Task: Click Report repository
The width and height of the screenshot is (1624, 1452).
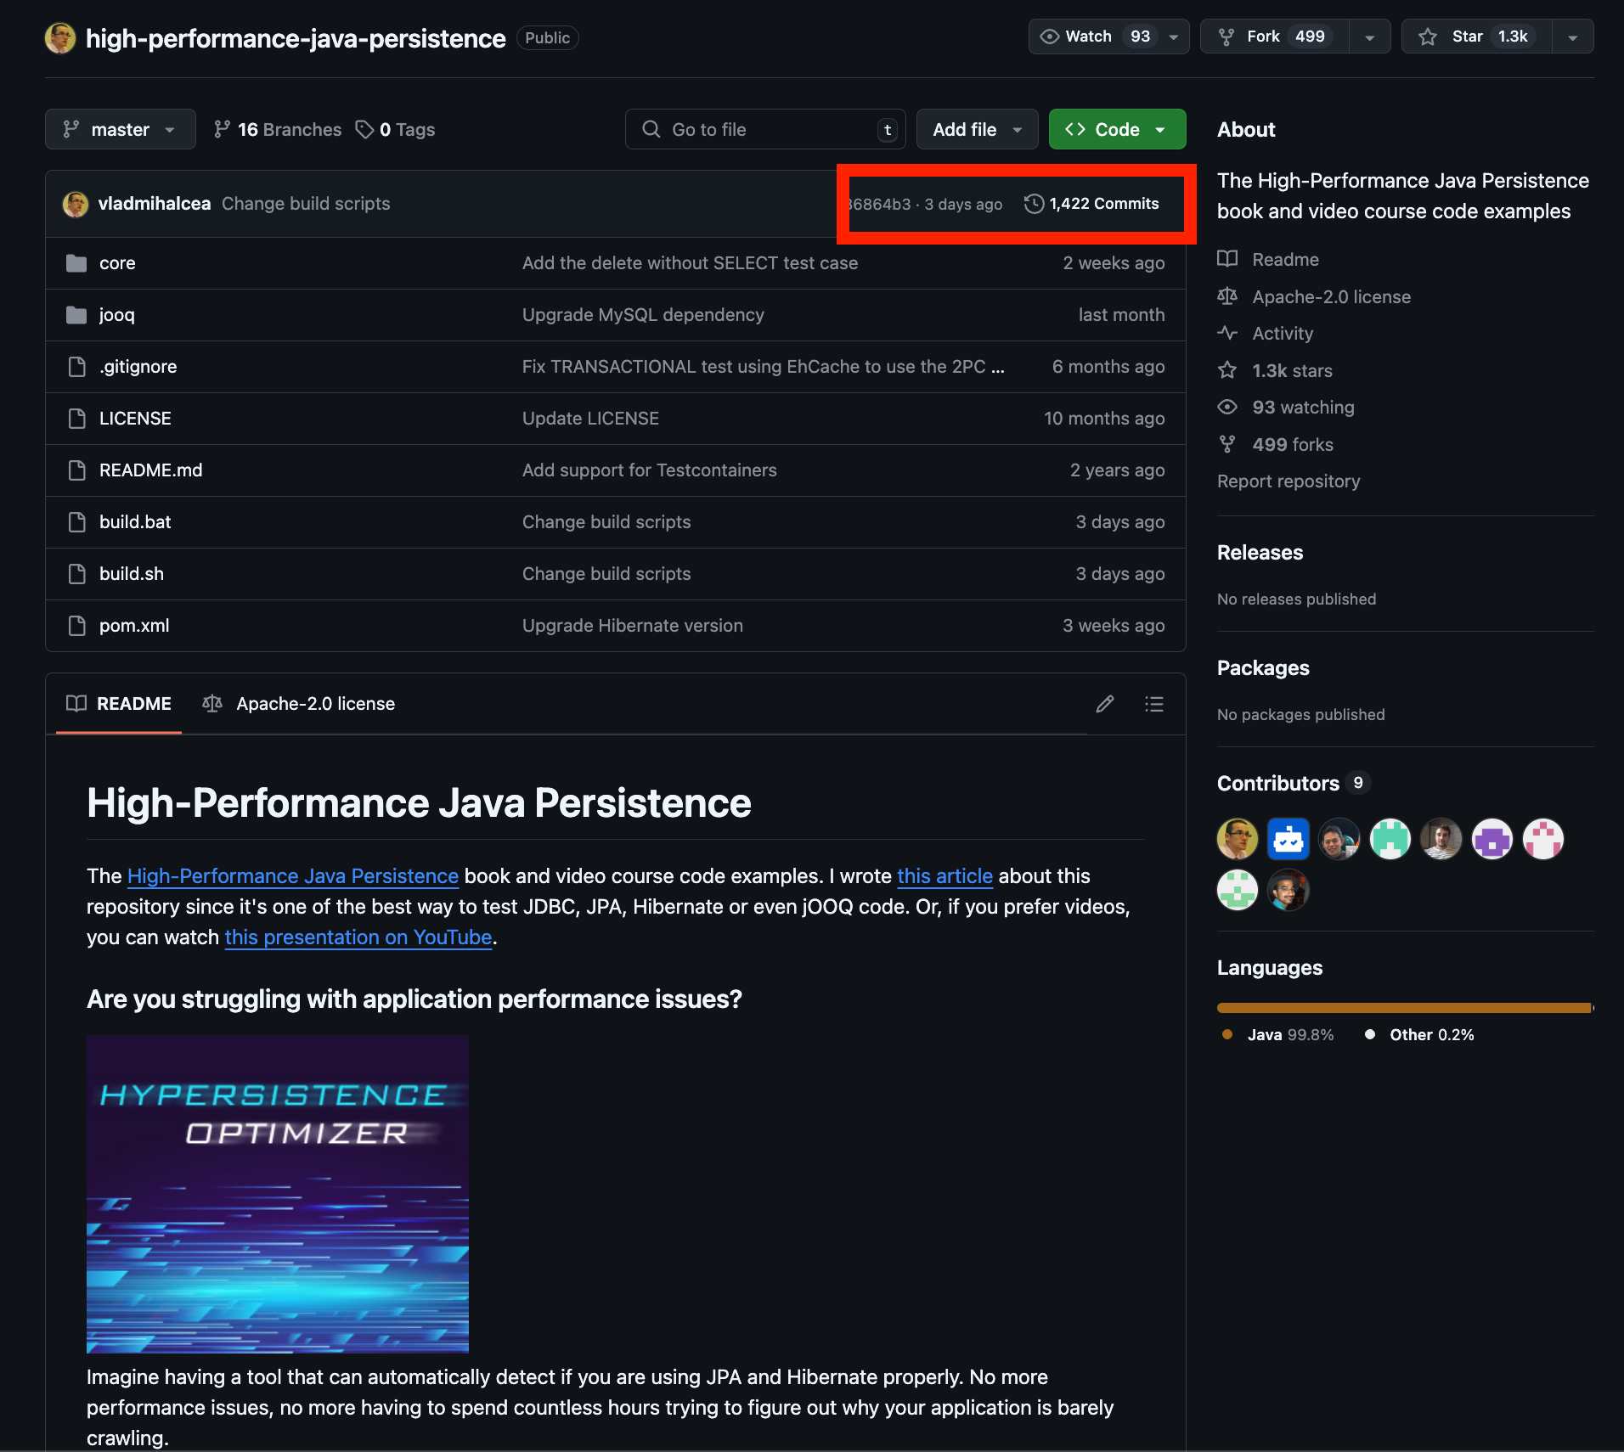Action: (1288, 481)
